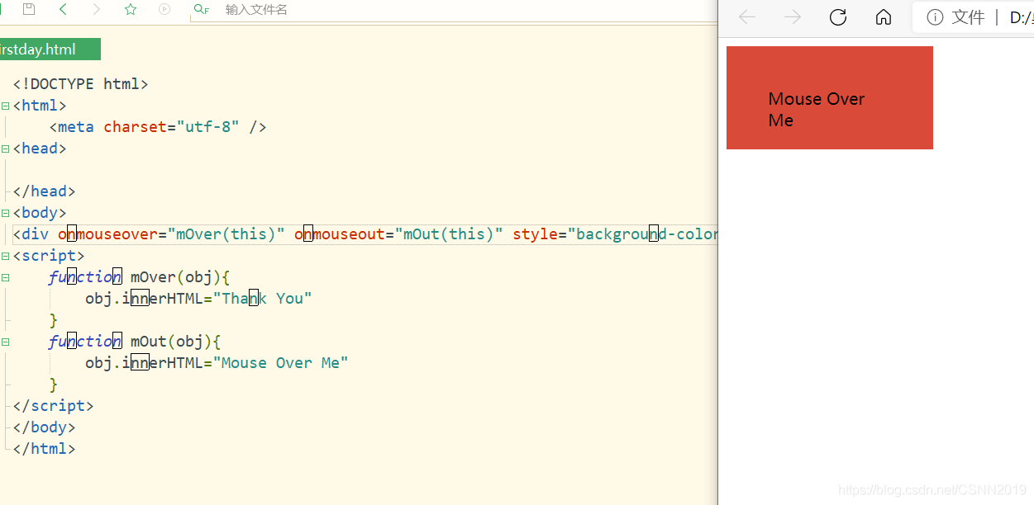Click the 'charset' attribute in meta tag
The height and width of the screenshot is (505, 1034).
(135, 127)
